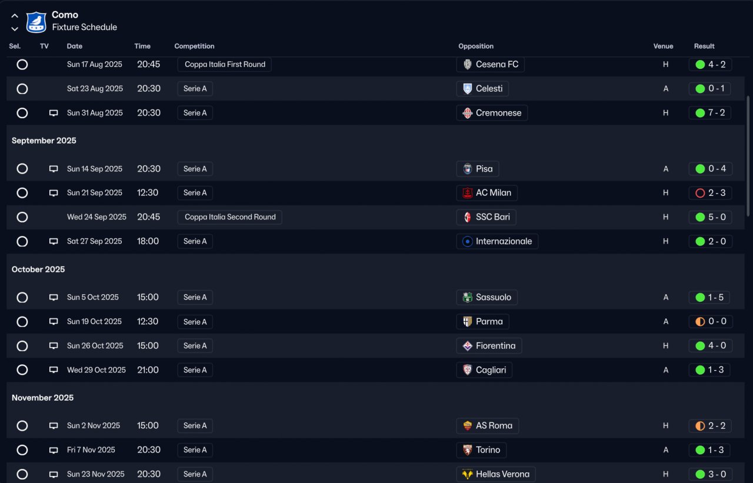Image resolution: width=753 pixels, height=483 pixels.
Task: Click the Internazionale club crest icon
Action: (468, 241)
